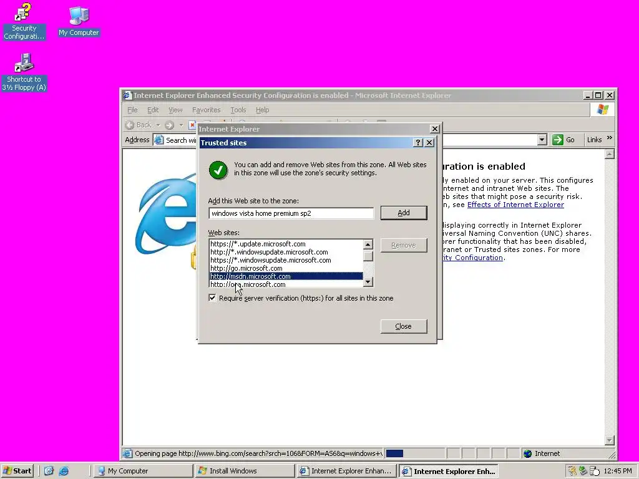Screen dimensions: 639x479
Task: Select https://*.windowsupdate.microsoft.com in list
Action: click(286, 260)
